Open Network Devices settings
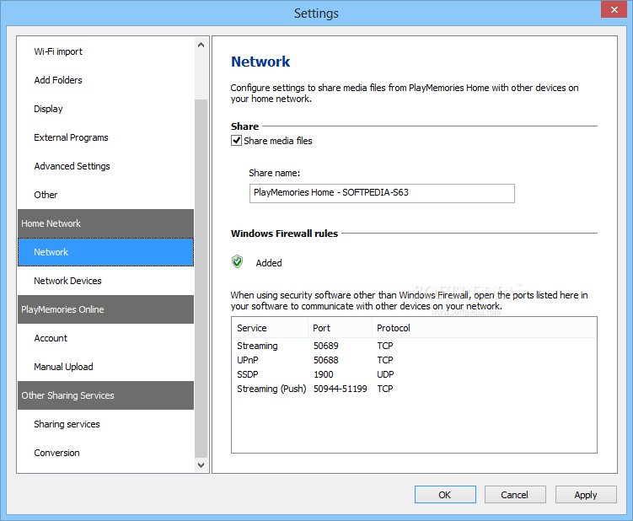Screen dimensions: 633x521 [105, 281]
